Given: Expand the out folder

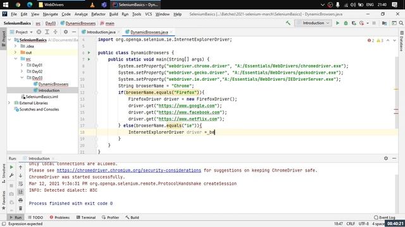Looking at the screenshot, I should (15, 52).
